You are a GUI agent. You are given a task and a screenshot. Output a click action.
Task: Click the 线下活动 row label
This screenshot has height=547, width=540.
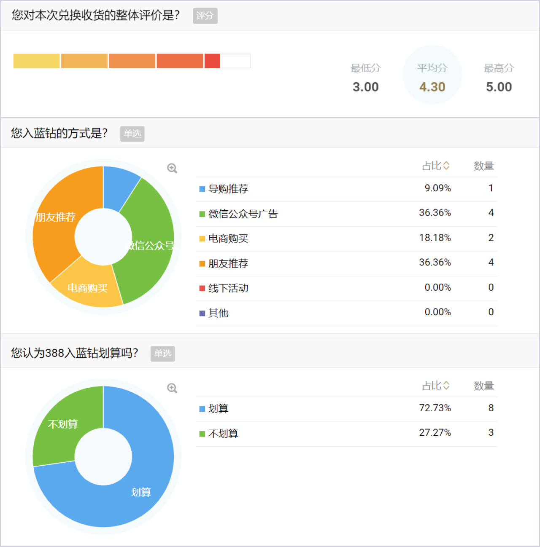coord(228,289)
